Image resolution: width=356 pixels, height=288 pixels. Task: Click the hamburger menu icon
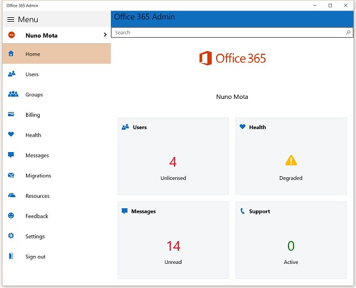point(11,20)
